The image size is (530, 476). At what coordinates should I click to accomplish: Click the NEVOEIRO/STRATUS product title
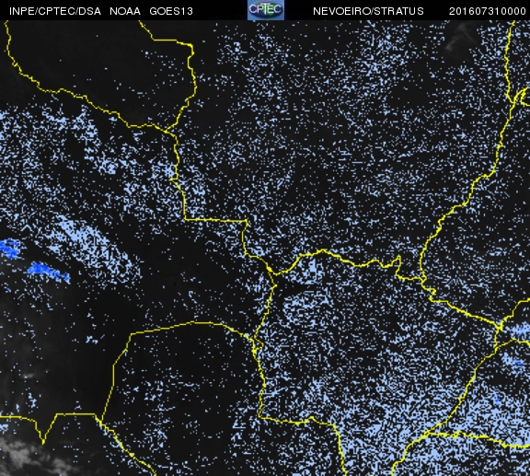tap(368, 11)
